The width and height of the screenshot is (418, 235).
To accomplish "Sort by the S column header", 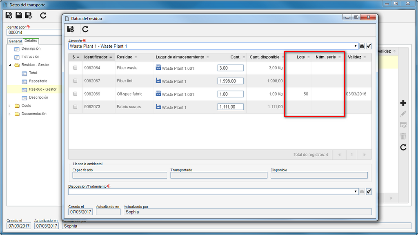I will point(76,57).
